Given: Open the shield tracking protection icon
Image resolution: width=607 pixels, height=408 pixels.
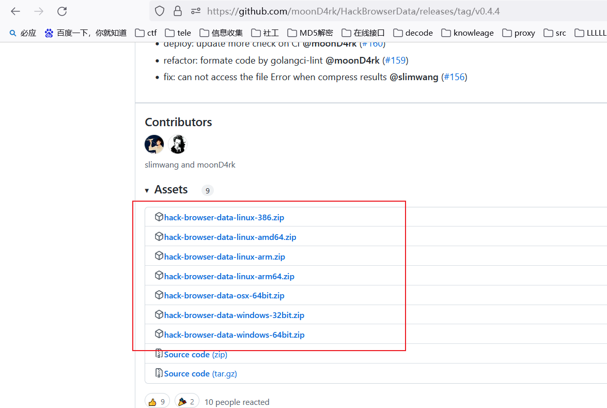Looking at the screenshot, I should coord(160,11).
